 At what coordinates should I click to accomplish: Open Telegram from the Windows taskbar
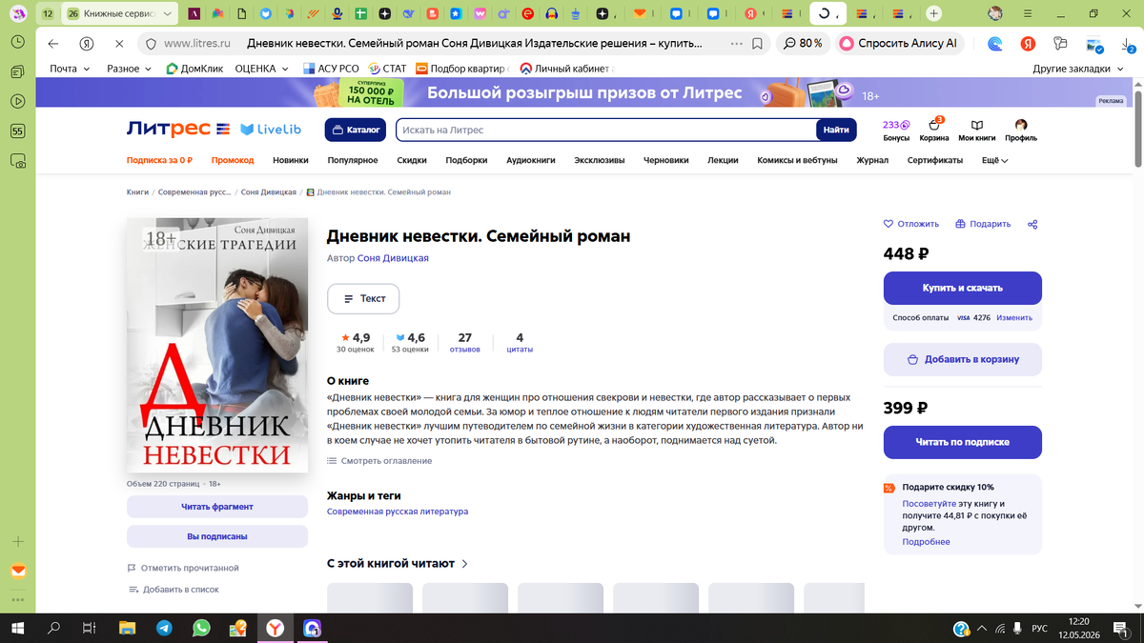click(164, 629)
